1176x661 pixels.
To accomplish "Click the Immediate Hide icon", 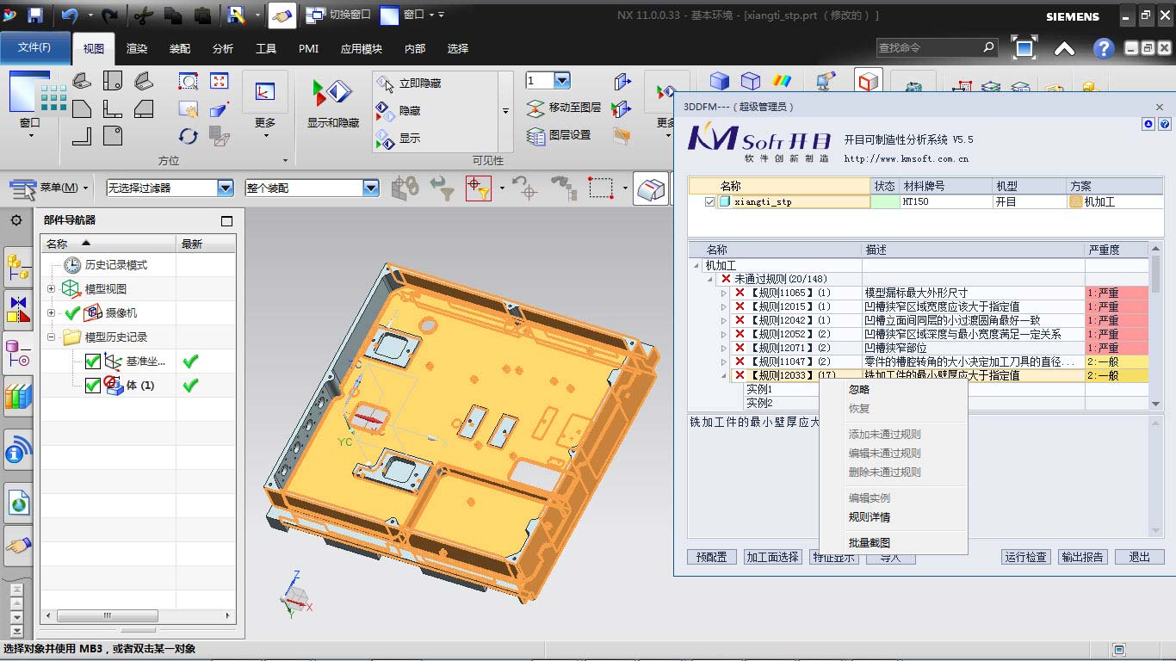I will pos(385,83).
